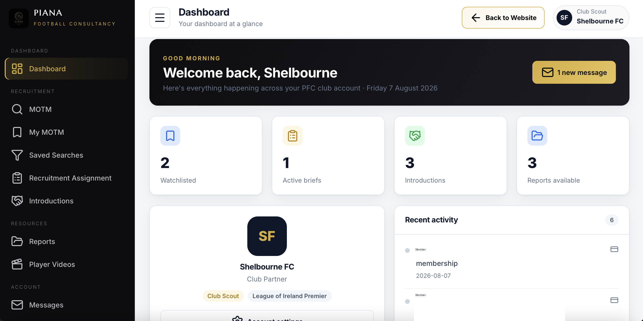Click the Reports folder icon in sidebar
The width and height of the screenshot is (643, 321).
click(17, 241)
